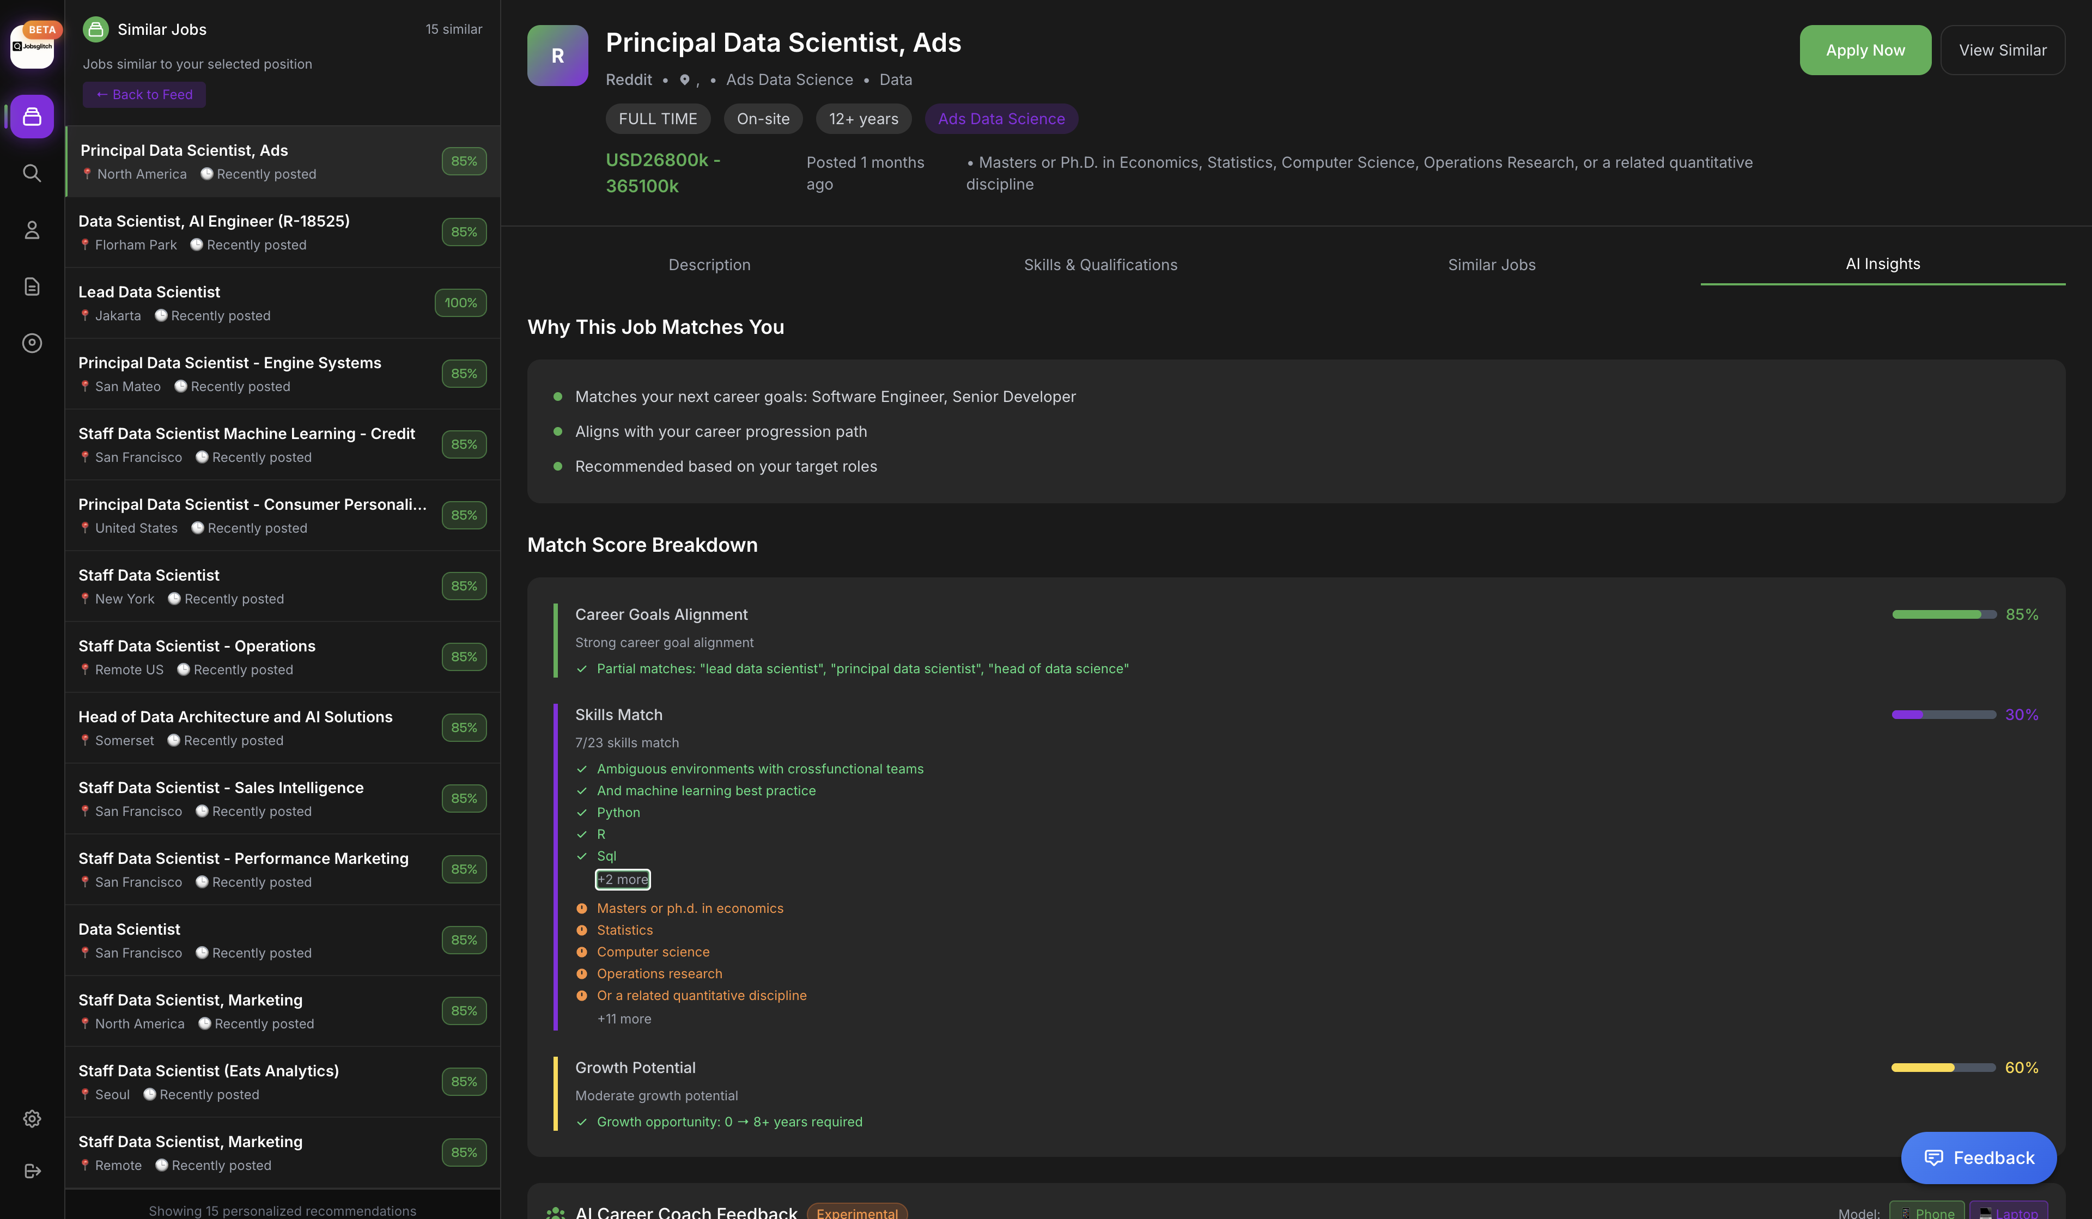Click the Apply Now button
The width and height of the screenshot is (2092, 1219).
pos(1864,50)
